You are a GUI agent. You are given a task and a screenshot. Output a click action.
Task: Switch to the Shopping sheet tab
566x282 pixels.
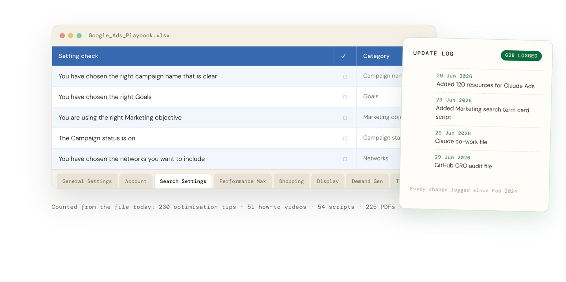pyautogui.click(x=291, y=181)
